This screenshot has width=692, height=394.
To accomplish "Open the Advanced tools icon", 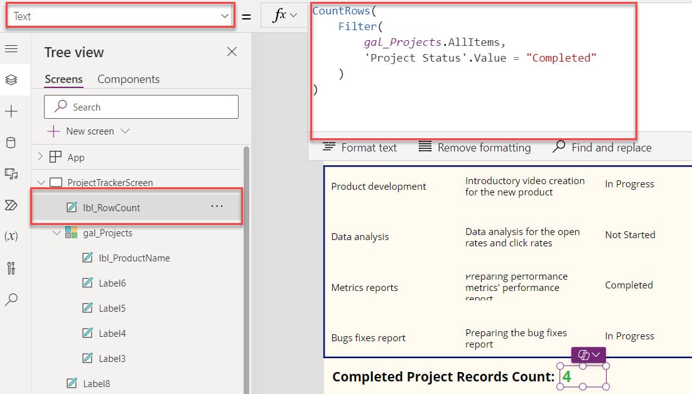I will pyautogui.click(x=11, y=268).
